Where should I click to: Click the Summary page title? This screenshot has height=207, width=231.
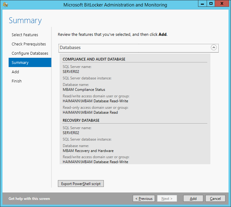click(25, 20)
